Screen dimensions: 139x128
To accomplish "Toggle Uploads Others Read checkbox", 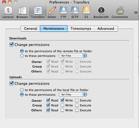I will (48, 110).
